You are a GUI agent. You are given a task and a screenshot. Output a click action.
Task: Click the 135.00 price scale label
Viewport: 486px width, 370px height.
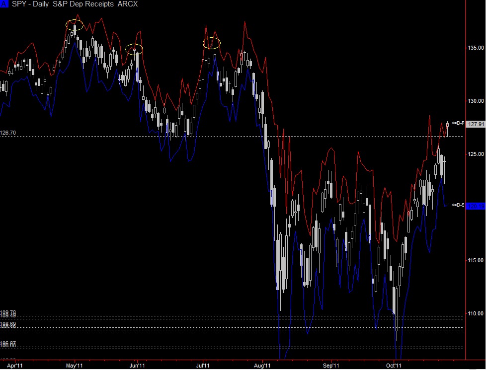[476, 48]
